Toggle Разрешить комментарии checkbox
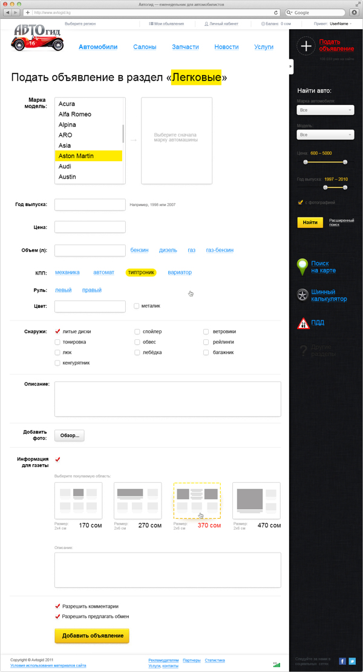The height and width of the screenshot is (672, 363). [x=57, y=606]
